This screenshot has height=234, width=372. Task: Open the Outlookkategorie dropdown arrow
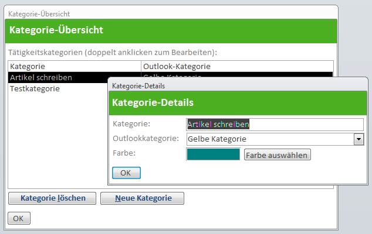359,139
